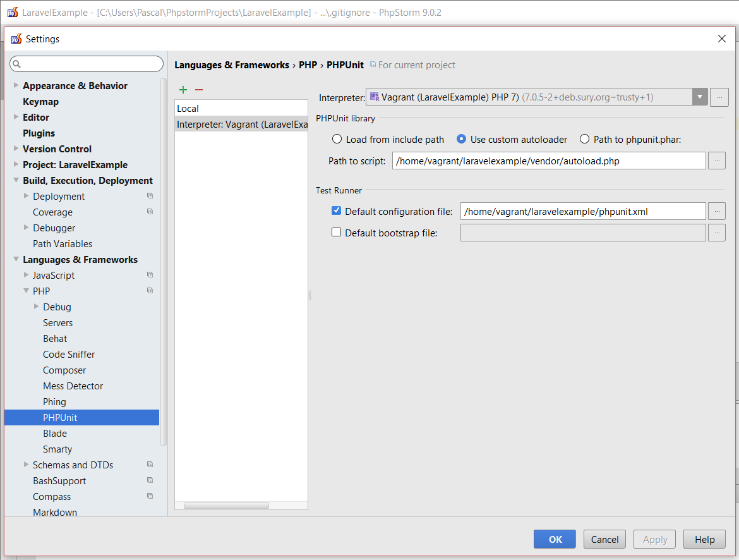Click the PhpStorm icon in Settings title
The height and width of the screenshot is (560, 739).
(16, 39)
